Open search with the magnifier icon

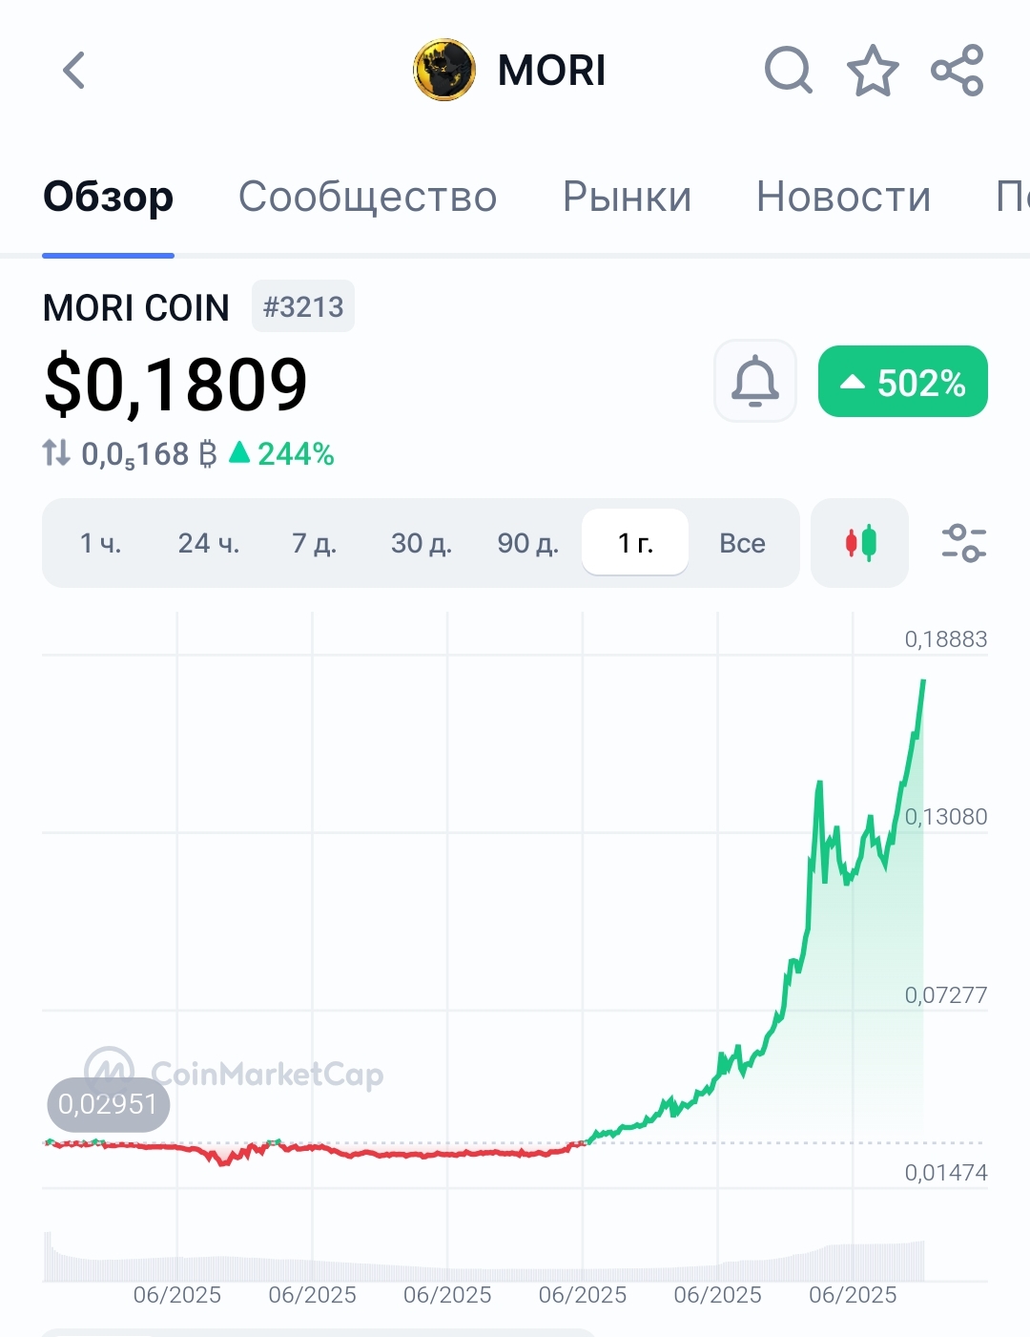click(x=789, y=71)
